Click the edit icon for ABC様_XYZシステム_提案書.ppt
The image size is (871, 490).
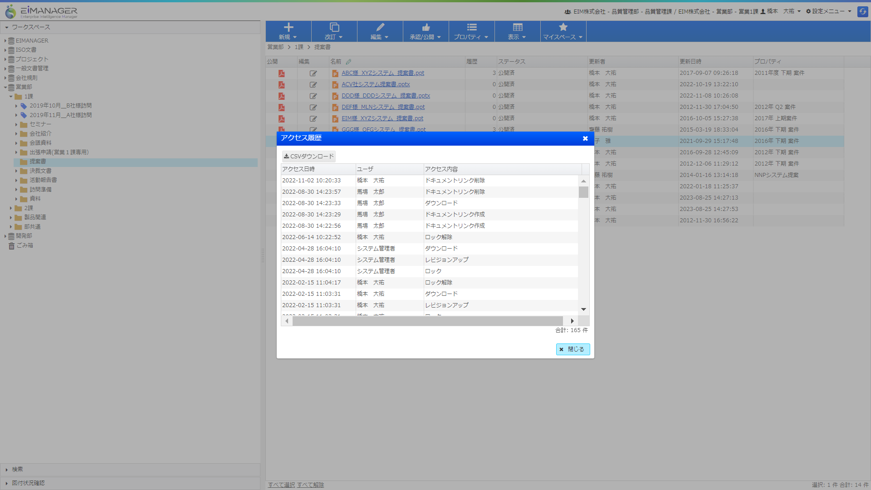313,73
